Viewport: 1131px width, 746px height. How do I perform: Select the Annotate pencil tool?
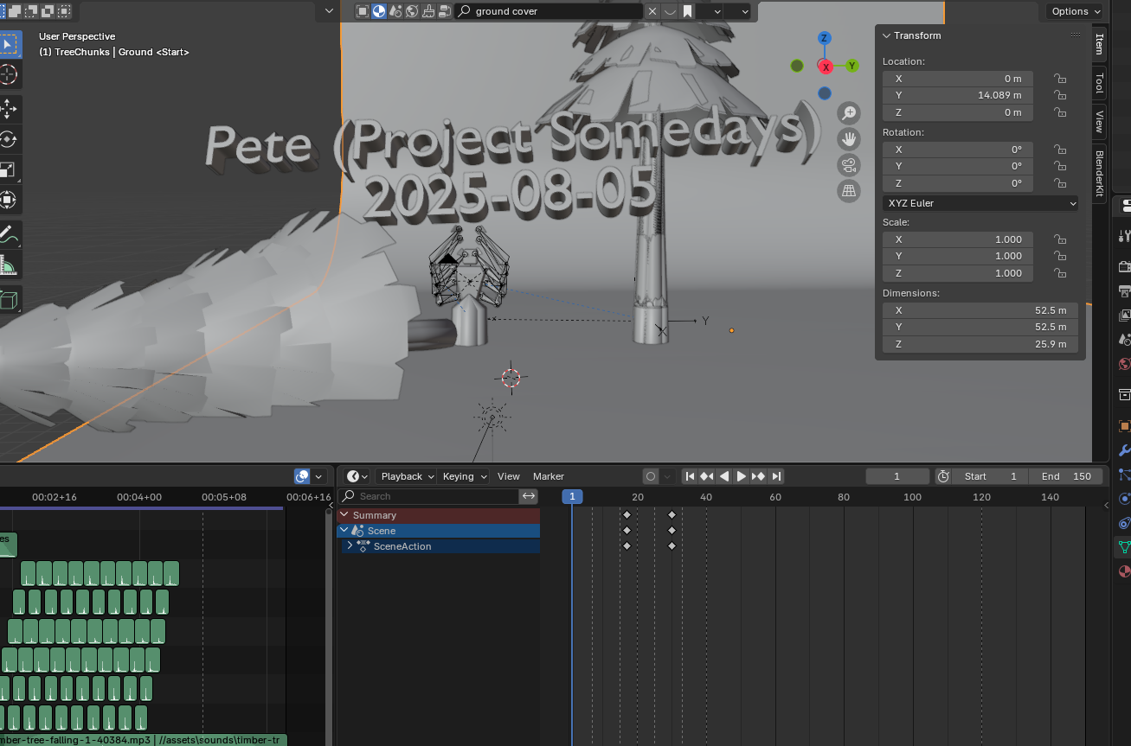click(x=8, y=234)
